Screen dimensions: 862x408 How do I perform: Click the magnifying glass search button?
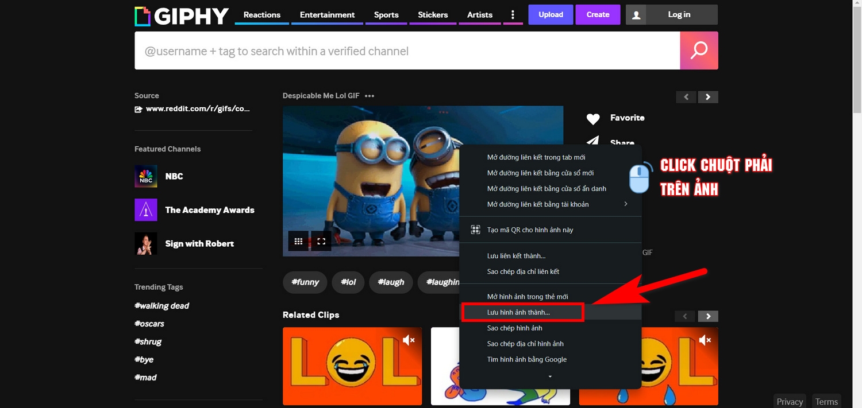click(x=699, y=50)
